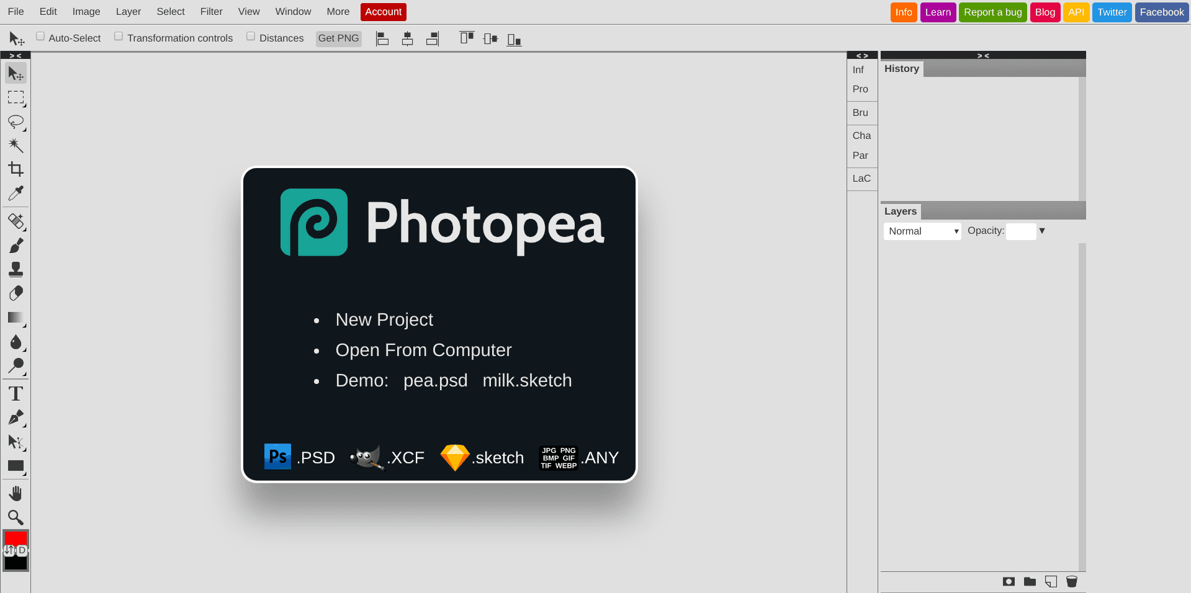The width and height of the screenshot is (1191, 593).
Task: Switch to the History tab
Action: pyautogui.click(x=902, y=69)
